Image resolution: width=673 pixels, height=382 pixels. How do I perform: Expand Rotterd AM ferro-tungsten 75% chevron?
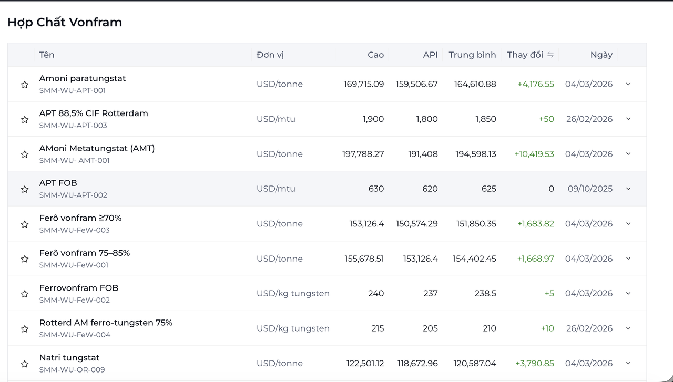coord(628,328)
